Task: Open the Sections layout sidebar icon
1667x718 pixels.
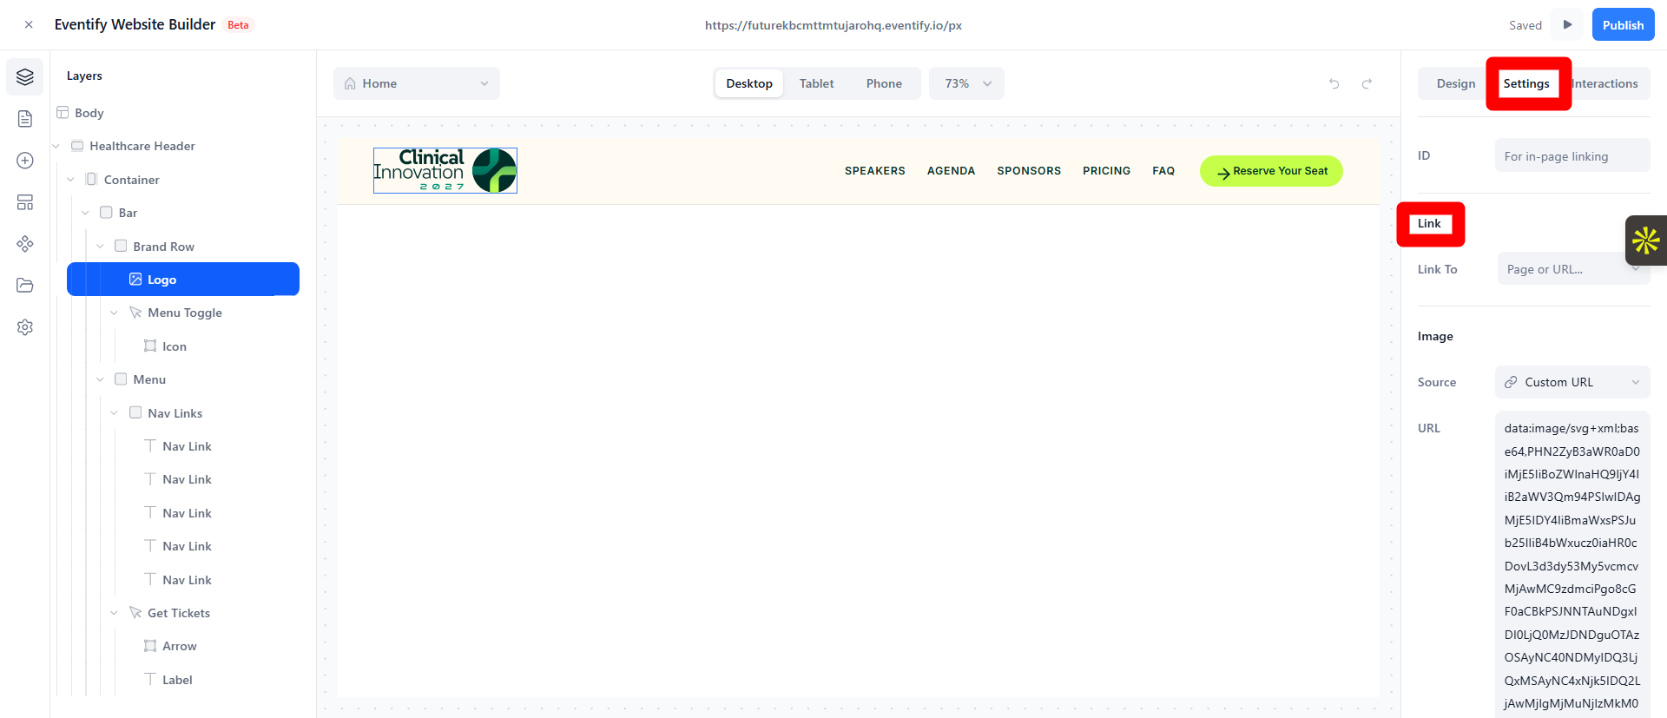Action: pos(25,202)
